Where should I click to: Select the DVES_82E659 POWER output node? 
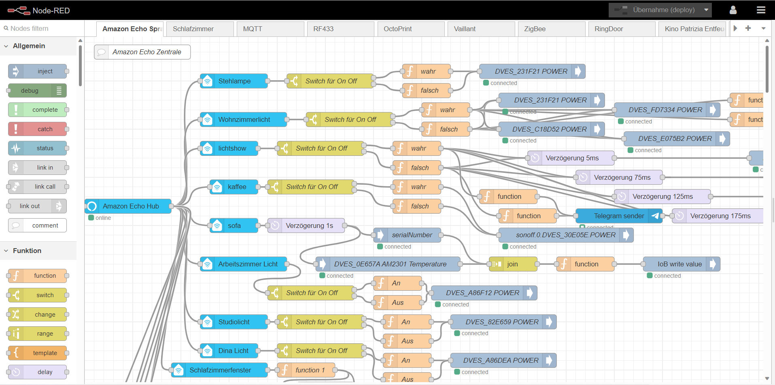[x=503, y=322]
